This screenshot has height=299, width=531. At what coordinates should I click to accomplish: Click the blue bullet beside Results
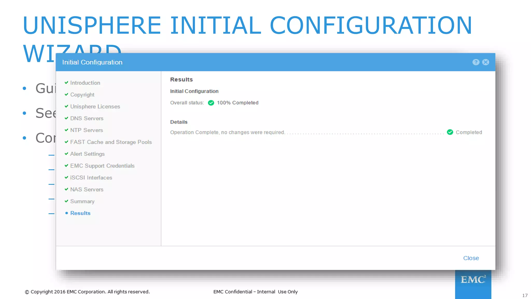click(x=67, y=213)
